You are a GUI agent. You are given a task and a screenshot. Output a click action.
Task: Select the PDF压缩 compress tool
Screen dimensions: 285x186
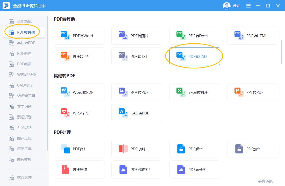[79, 169]
